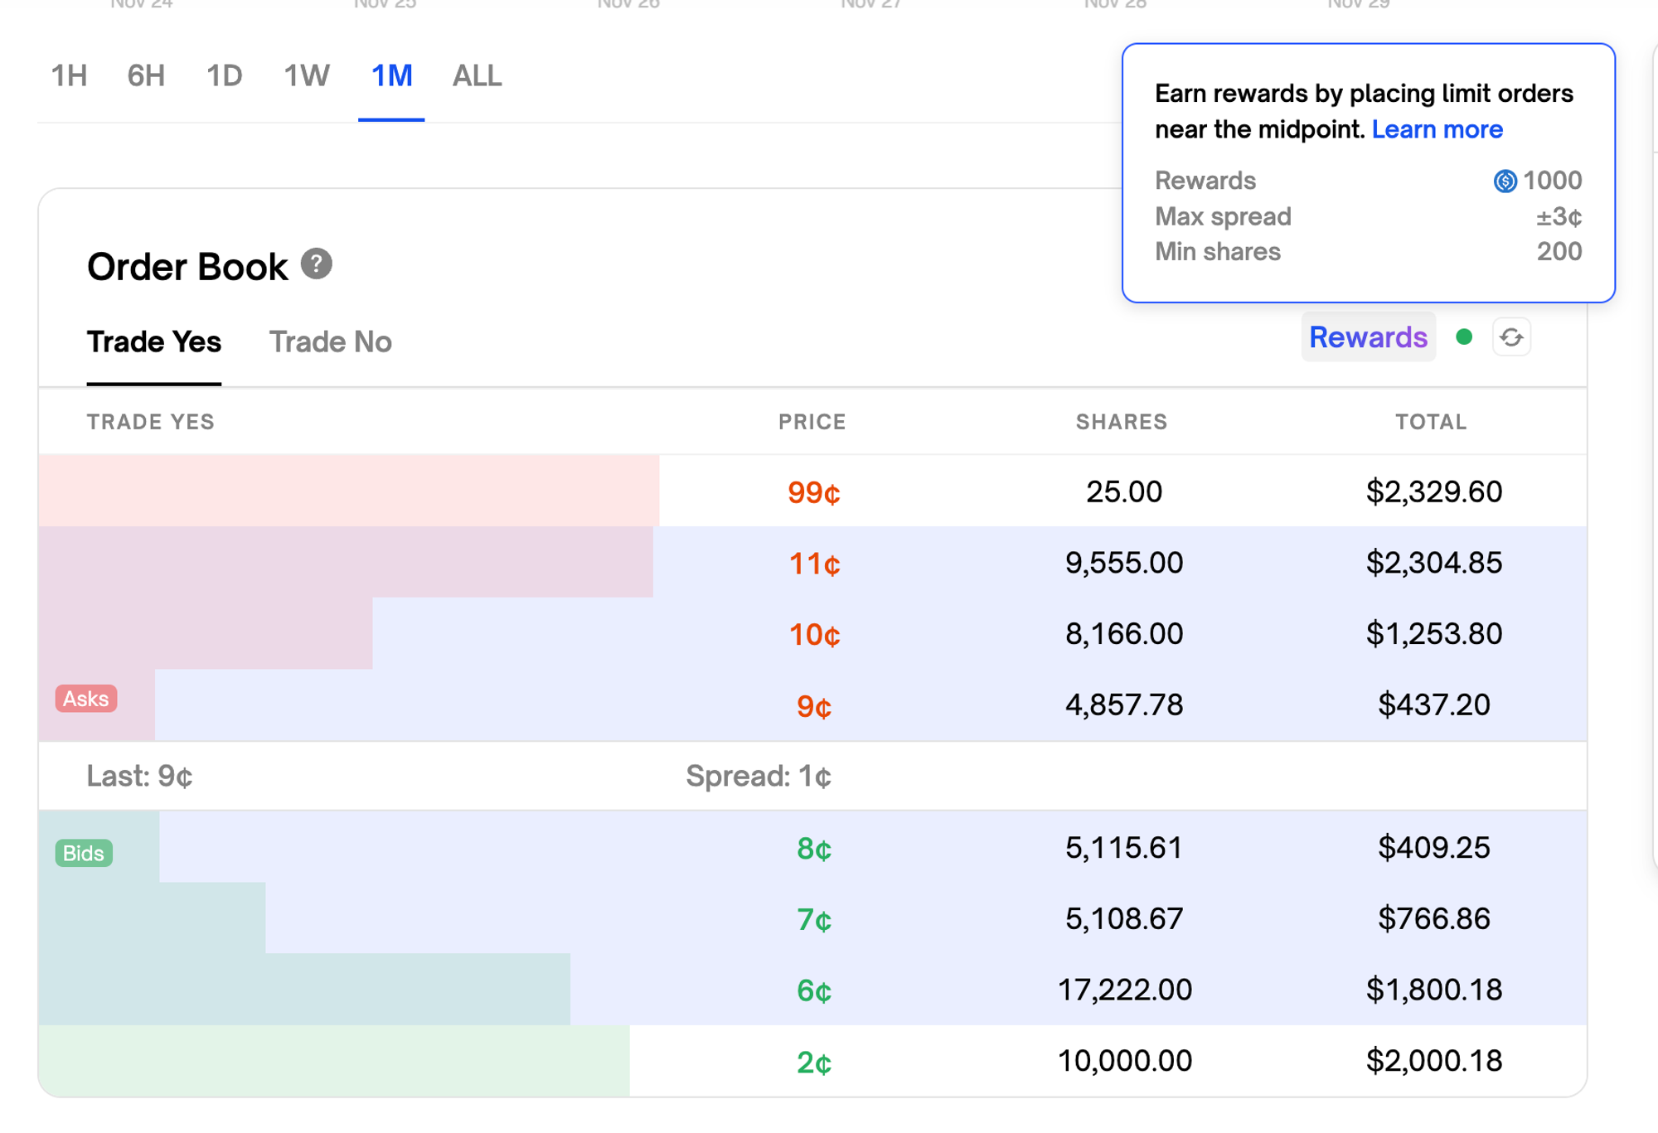Open the Learn more rewards link

pos(1437,129)
